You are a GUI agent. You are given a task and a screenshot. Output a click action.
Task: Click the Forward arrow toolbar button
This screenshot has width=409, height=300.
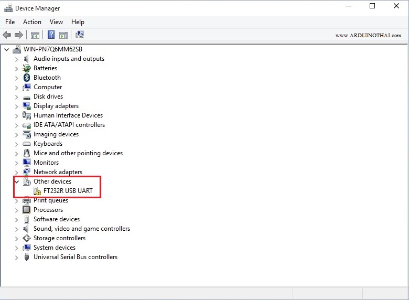coord(19,35)
